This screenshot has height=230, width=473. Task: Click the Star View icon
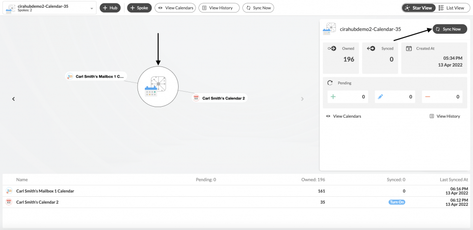tap(407, 8)
